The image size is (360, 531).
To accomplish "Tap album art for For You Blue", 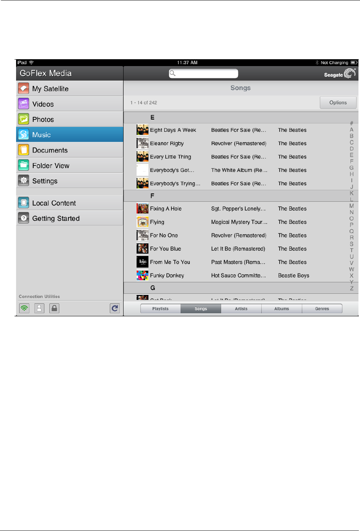I will point(143,249).
